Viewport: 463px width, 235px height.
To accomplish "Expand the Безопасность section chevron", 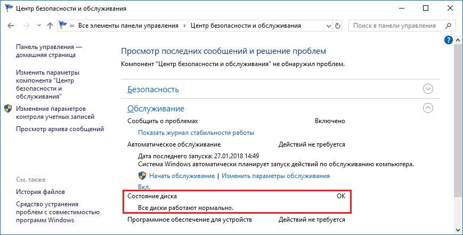I will point(428,89).
